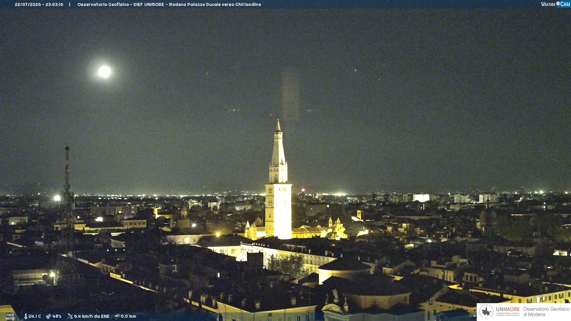
Task: Click the humidity droplet icon
Action: tap(48, 317)
